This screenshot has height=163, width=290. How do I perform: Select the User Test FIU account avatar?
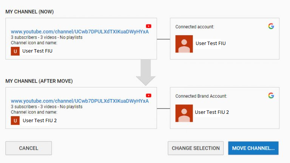click(184, 44)
